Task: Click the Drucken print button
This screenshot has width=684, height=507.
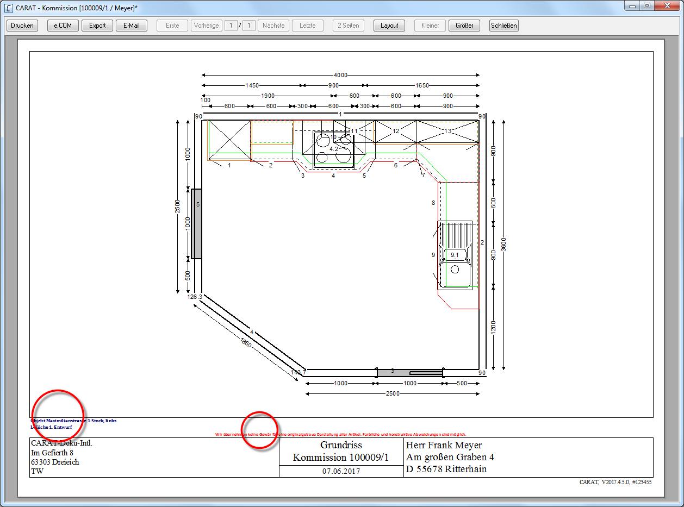Action: (22, 26)
